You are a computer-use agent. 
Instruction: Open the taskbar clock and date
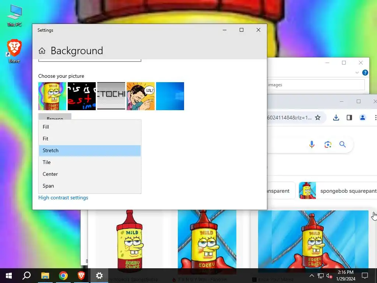coord(345,276)
